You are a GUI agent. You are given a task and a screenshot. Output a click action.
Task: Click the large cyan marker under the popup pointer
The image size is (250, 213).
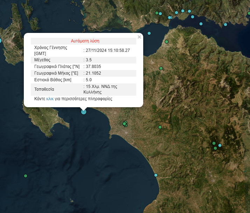pyautogui.click(x=84, y=112)
